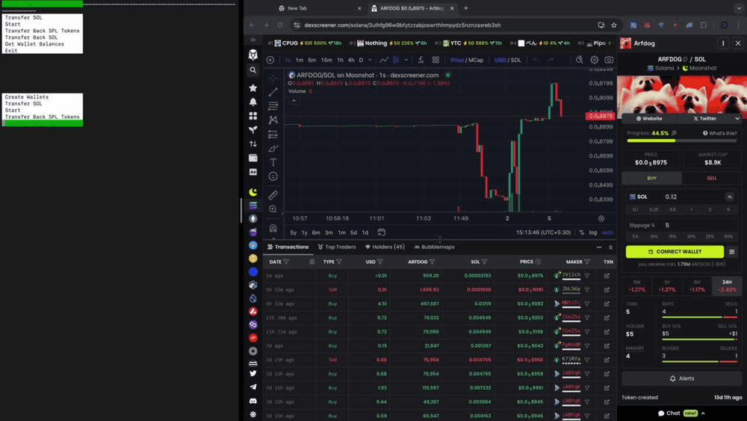Select the brush drawing tool
Viewport: 747px width, 421px height.
(273, 148)
